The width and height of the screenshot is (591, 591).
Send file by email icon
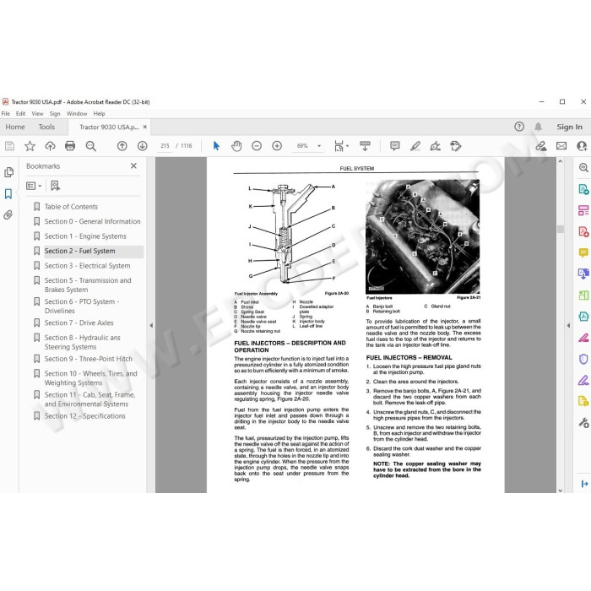(561, 146)
